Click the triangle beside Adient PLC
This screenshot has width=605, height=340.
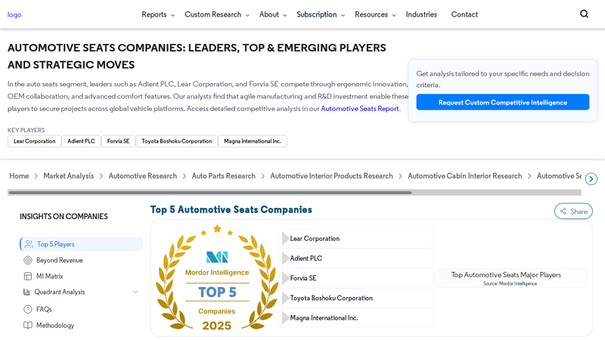pyautogui.click(x=286, y=258)
